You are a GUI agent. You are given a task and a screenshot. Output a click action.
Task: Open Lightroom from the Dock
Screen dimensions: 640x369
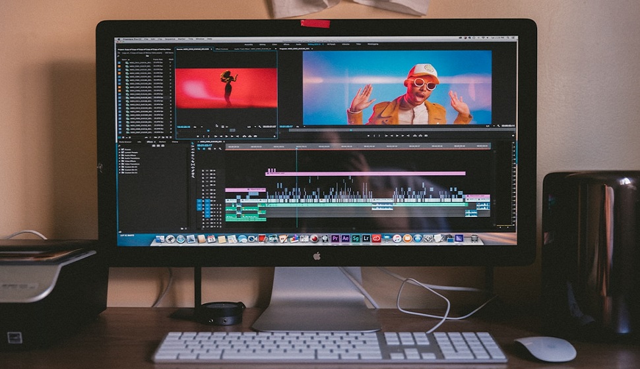(366, 239)
